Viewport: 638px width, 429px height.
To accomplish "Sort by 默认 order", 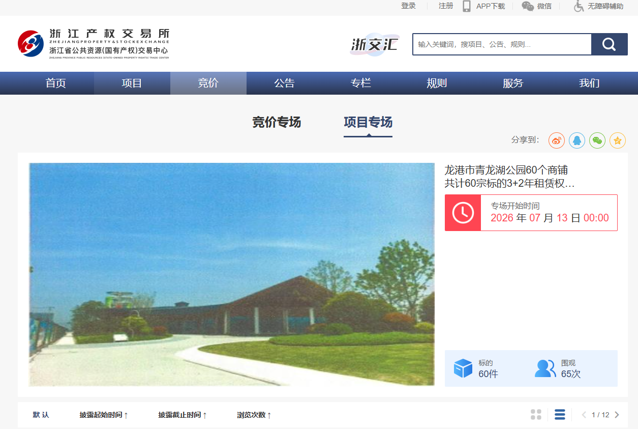I will click(41, 415).
